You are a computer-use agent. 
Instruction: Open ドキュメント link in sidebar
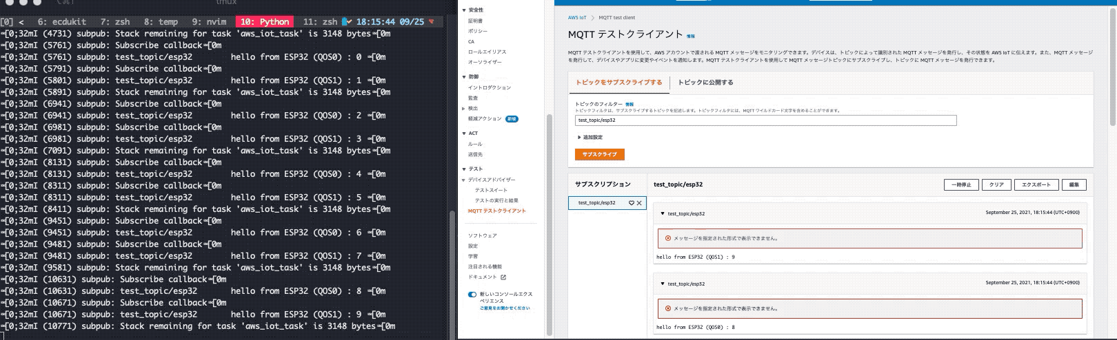point(482,277)
